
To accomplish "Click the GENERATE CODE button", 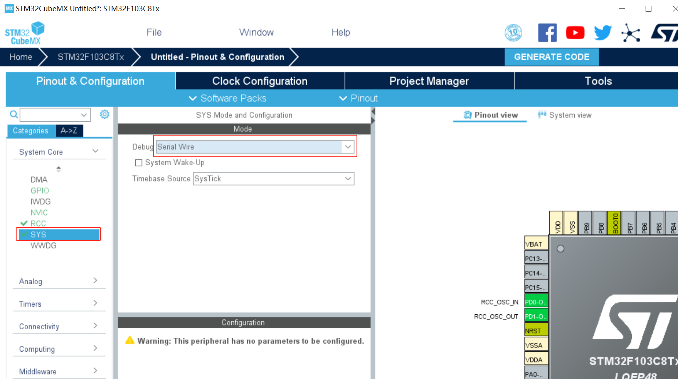I will pyautogui.click(x=552, y=57).
